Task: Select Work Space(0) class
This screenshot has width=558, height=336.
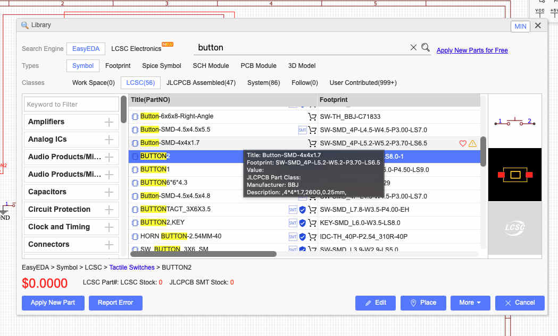Action: point(93,83)
